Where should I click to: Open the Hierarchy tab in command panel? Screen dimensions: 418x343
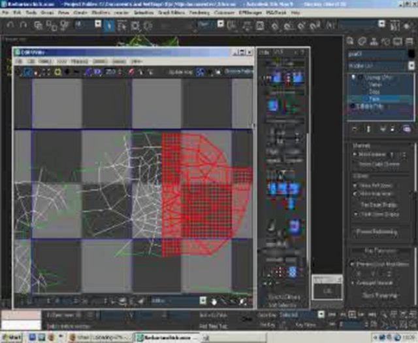coord(374,41)
